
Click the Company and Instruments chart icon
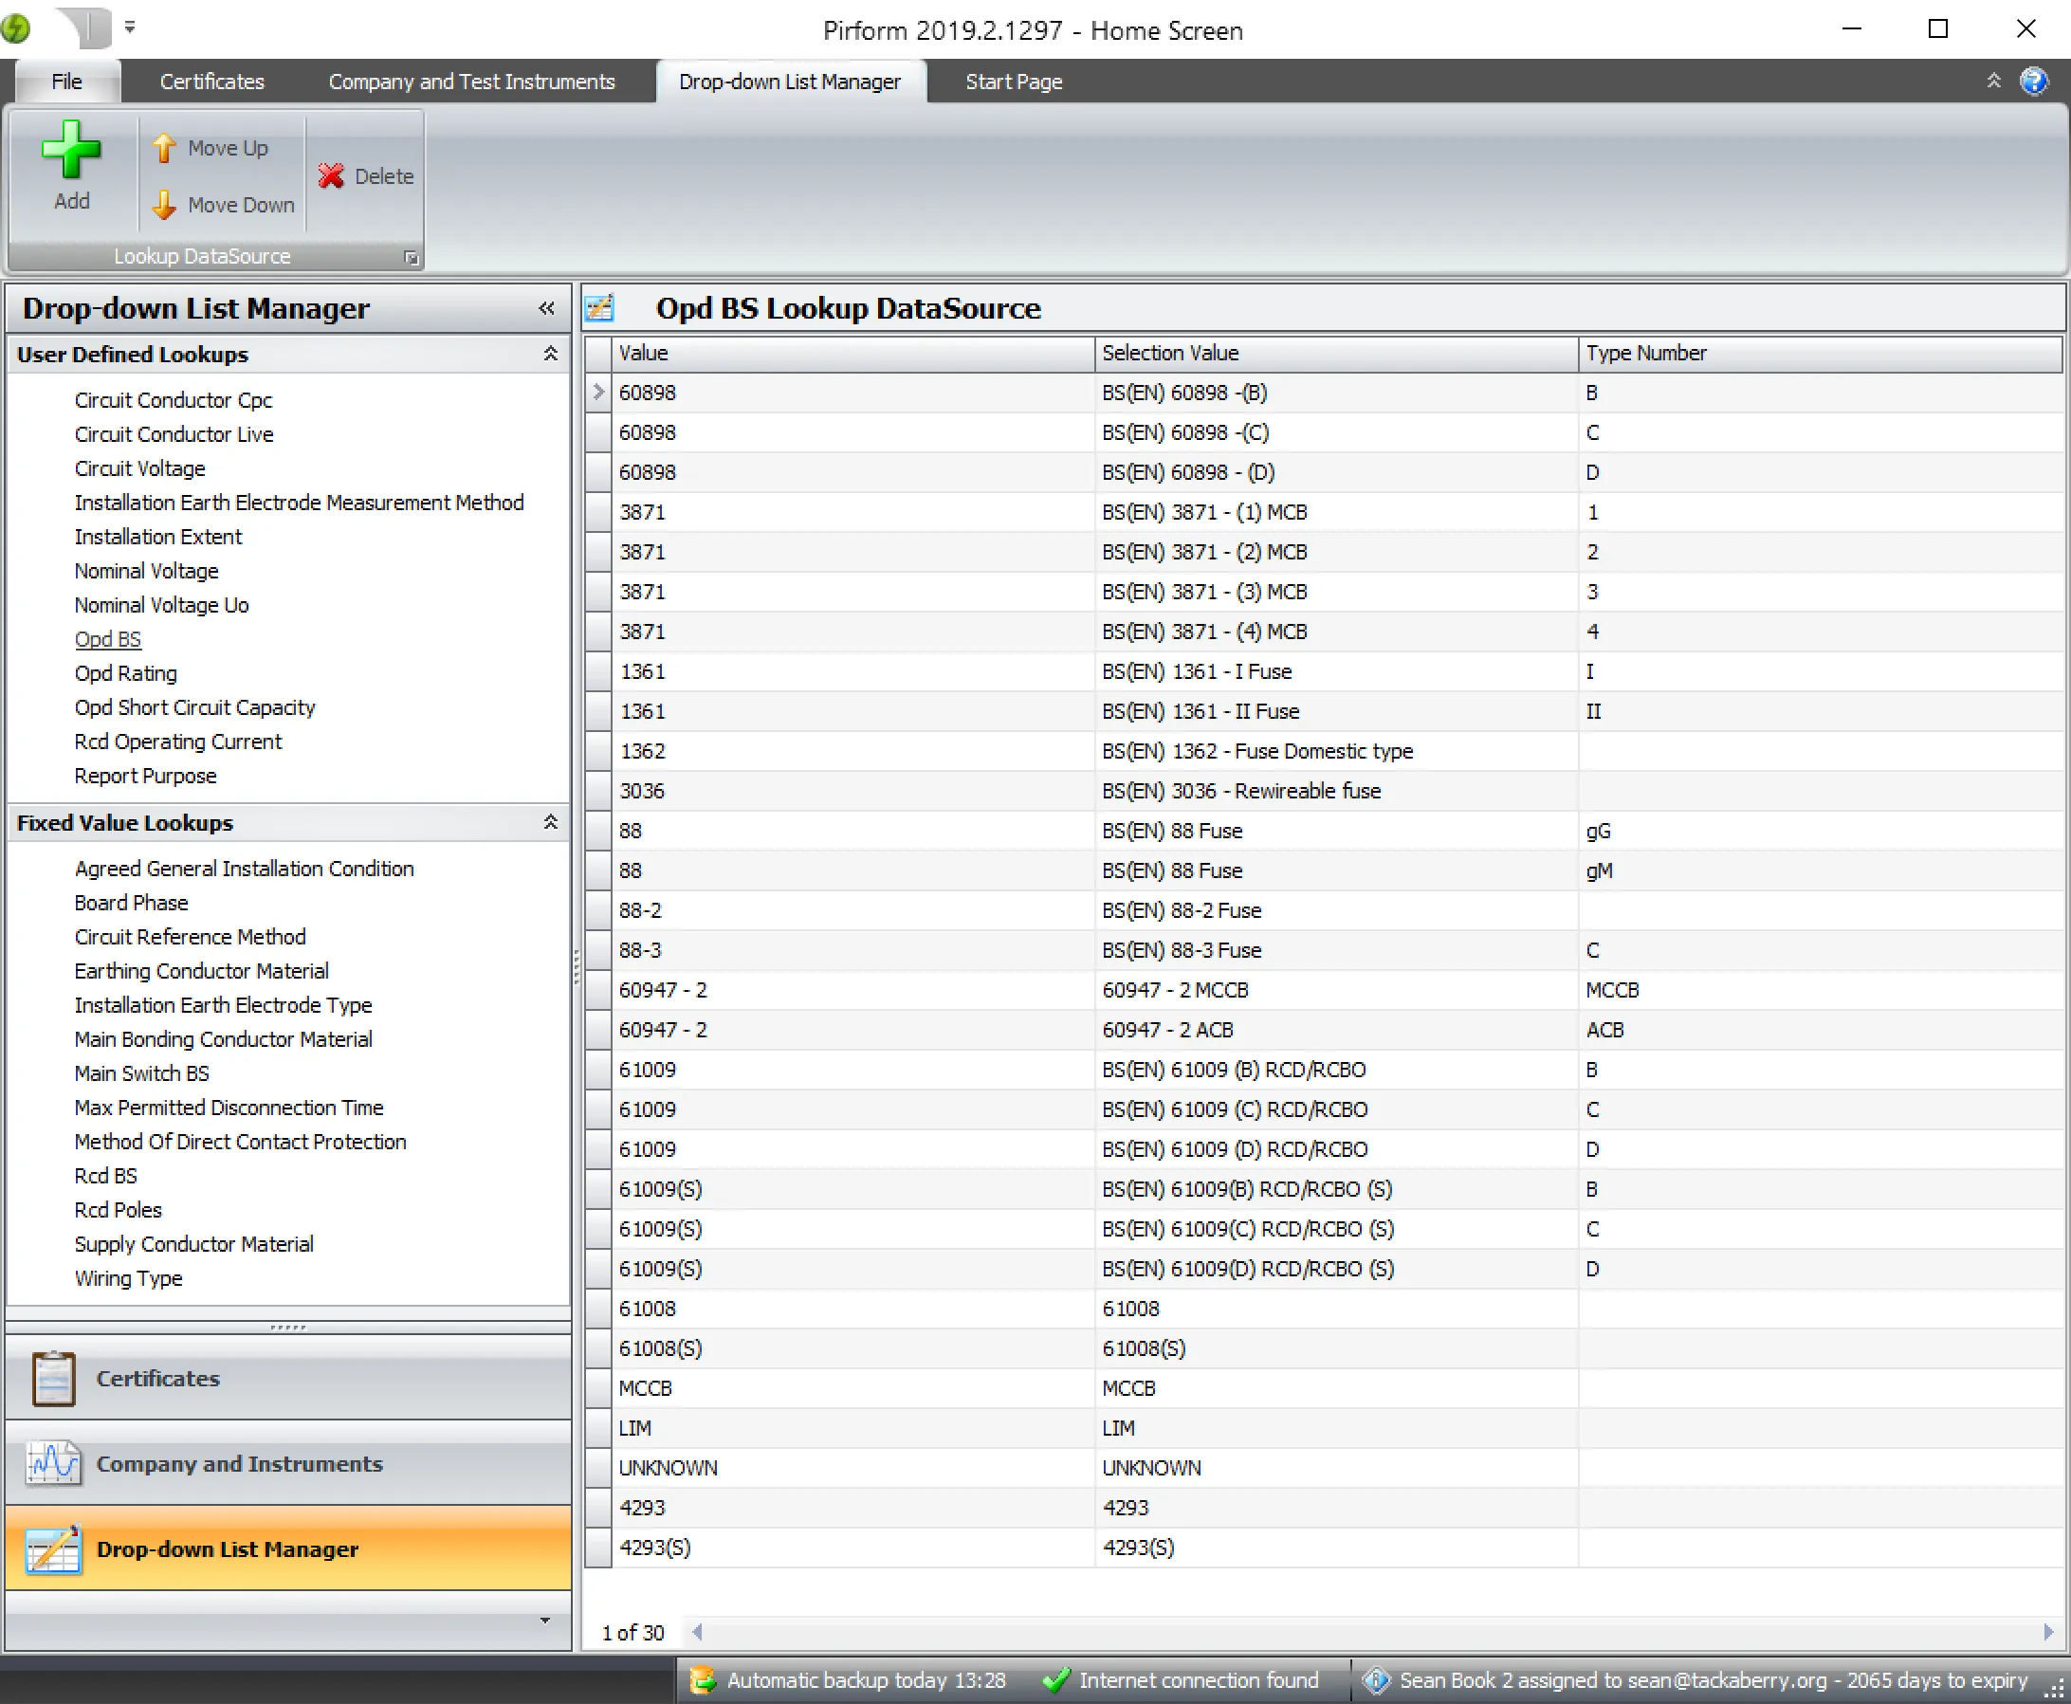coord(53,1463)
